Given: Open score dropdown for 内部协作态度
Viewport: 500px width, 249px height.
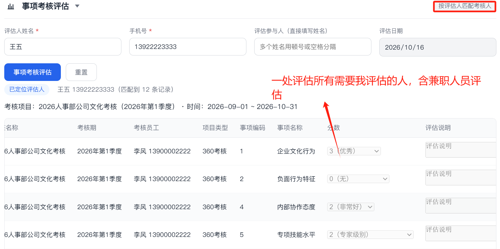Looking at the screenshot, I should pyautogui.click(x=351, y=207).
